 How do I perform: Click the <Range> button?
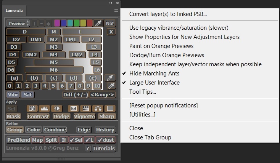coord(102,94)
